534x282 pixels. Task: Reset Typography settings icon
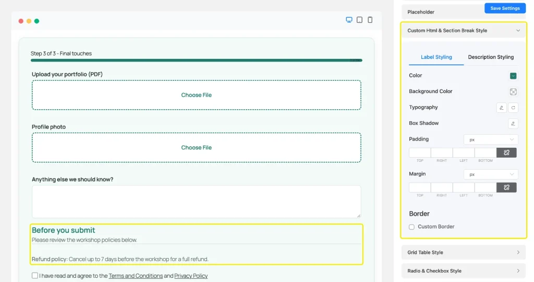[513, 108]
